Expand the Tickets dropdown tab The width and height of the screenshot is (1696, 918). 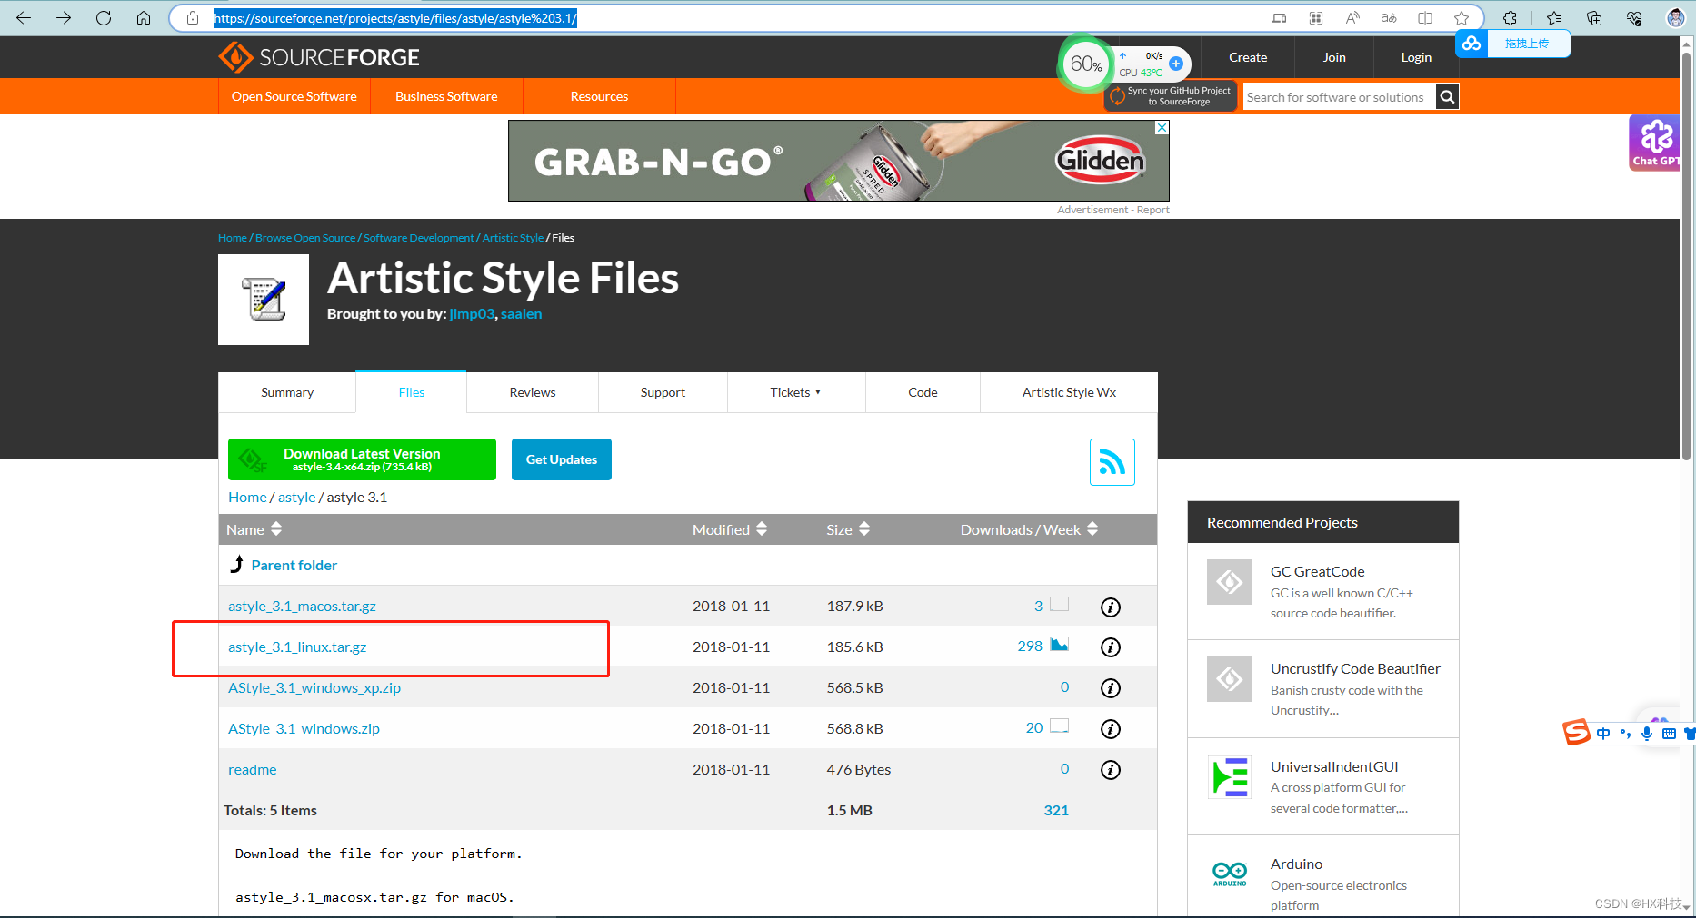point(796,392)
